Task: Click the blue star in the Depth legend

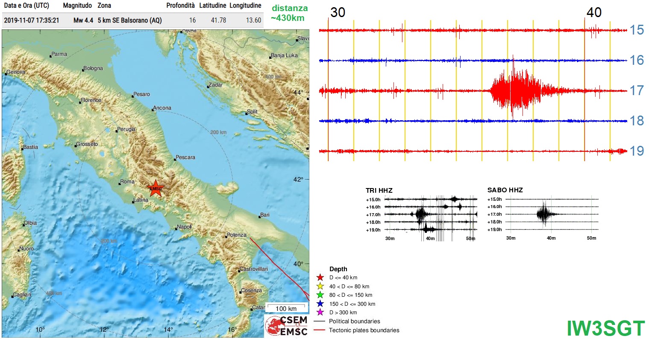Action: pyautogui.click(x=320, y=304)
